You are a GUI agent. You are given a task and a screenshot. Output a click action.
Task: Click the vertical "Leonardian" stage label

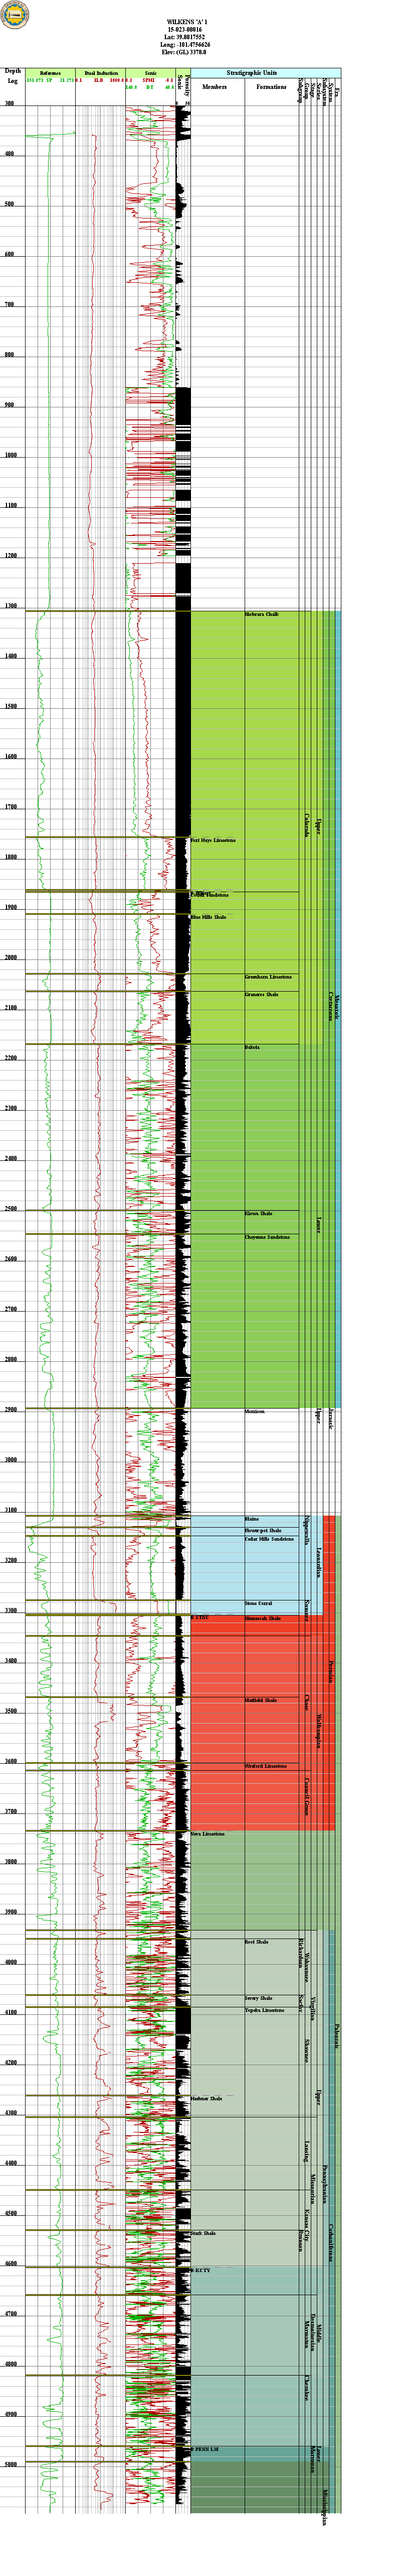click(318, 1562)
